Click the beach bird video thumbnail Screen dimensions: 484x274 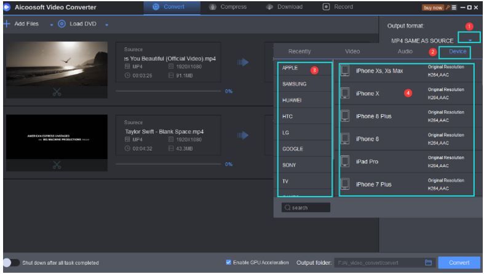[57, 64]
